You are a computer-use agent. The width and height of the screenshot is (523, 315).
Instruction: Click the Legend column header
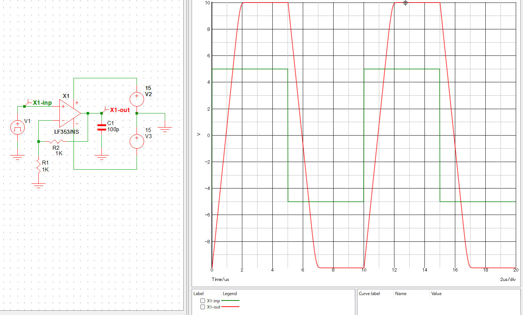230,294
